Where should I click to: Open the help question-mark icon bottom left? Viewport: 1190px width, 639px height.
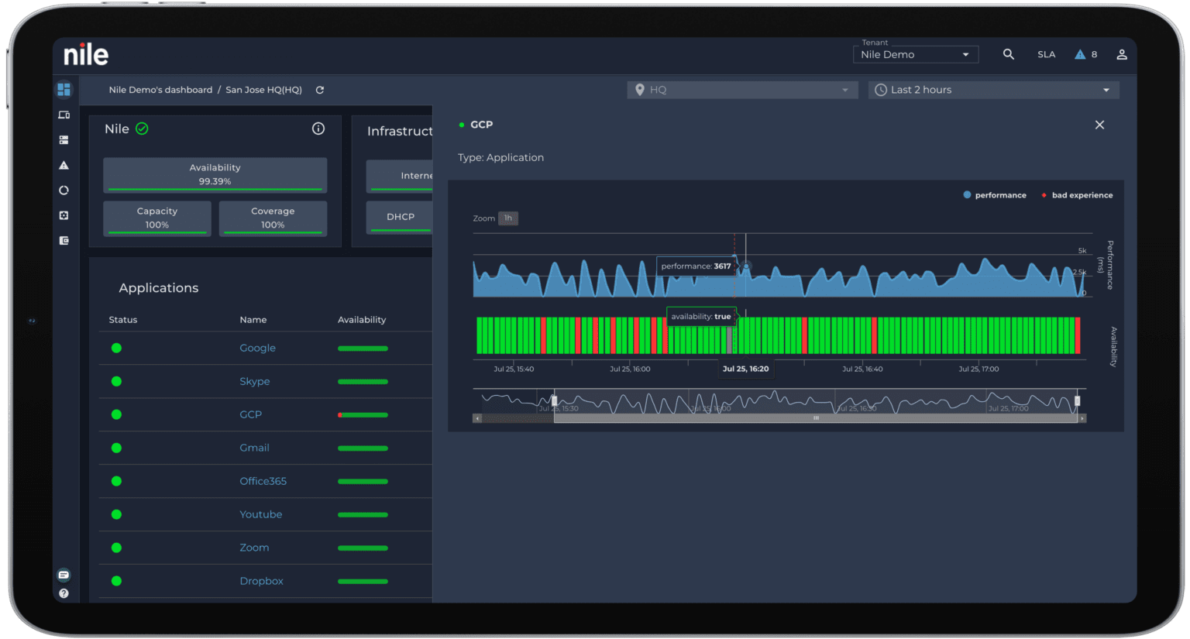65,593
